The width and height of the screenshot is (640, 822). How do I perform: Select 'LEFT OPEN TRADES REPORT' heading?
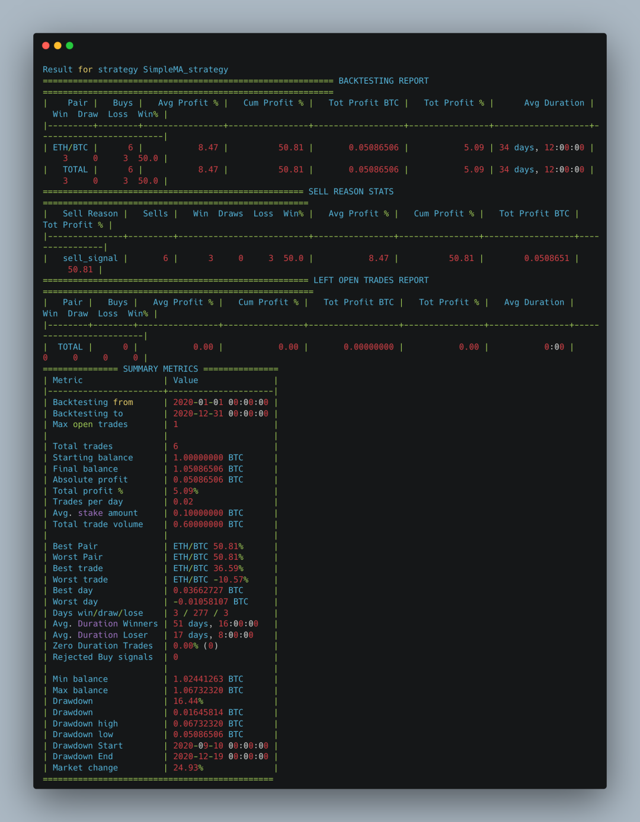point(371,281)
